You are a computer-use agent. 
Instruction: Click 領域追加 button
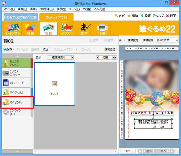click(110, 49)
